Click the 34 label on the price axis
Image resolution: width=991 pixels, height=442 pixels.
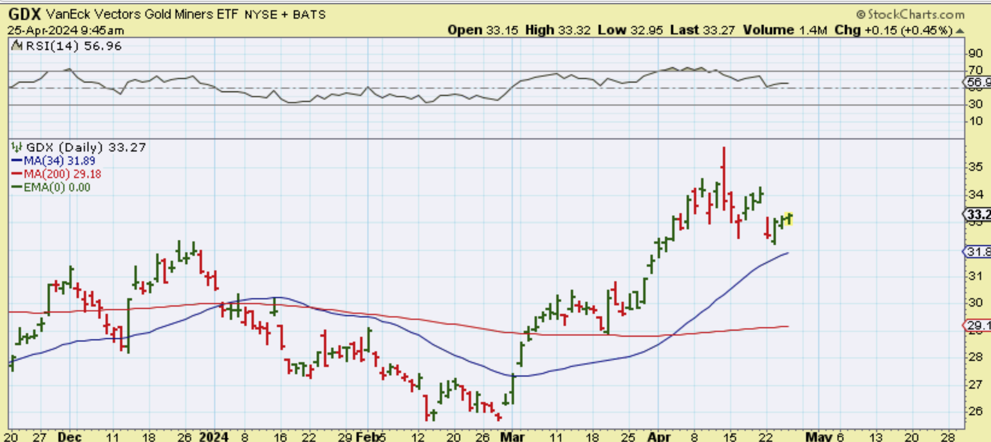point(975,194)
